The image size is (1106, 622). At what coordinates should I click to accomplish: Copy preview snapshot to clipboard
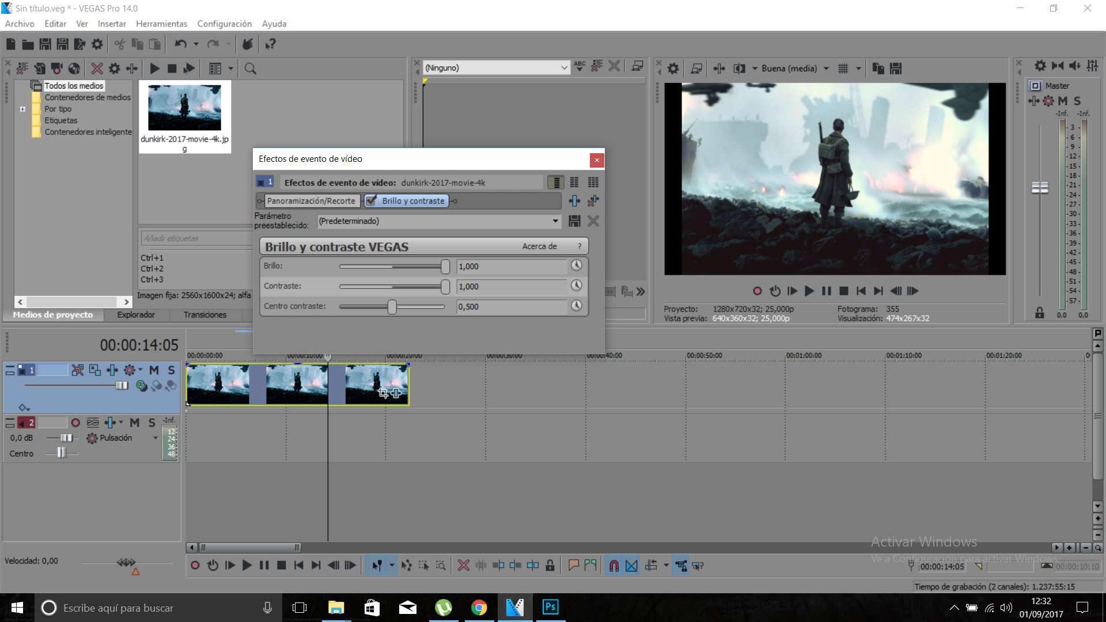coord(878,69)
